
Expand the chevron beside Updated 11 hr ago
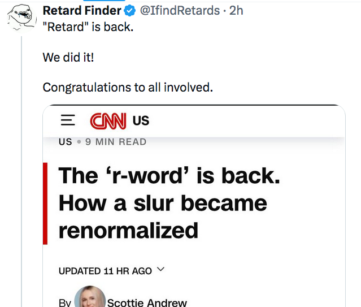click(160, 269)
